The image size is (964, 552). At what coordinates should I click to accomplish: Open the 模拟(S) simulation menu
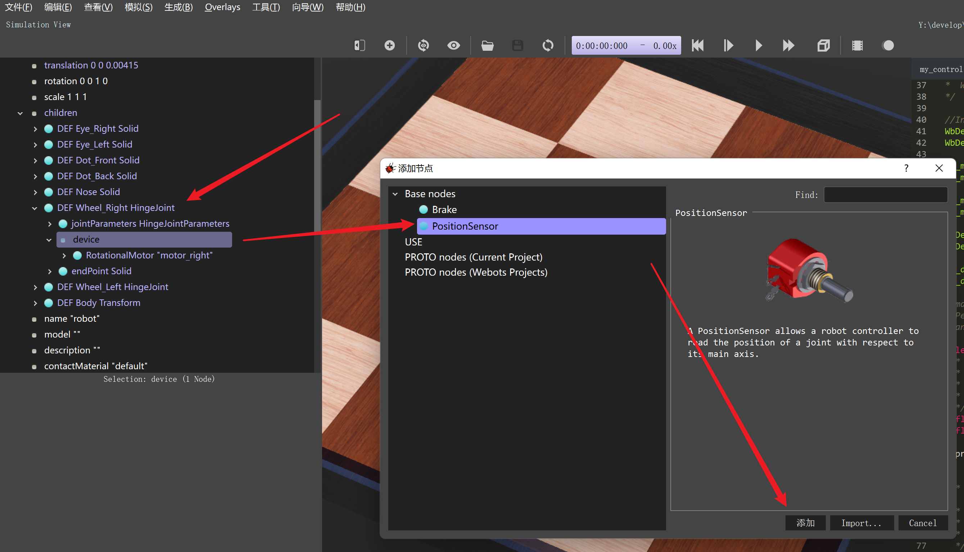click(139, 7)
